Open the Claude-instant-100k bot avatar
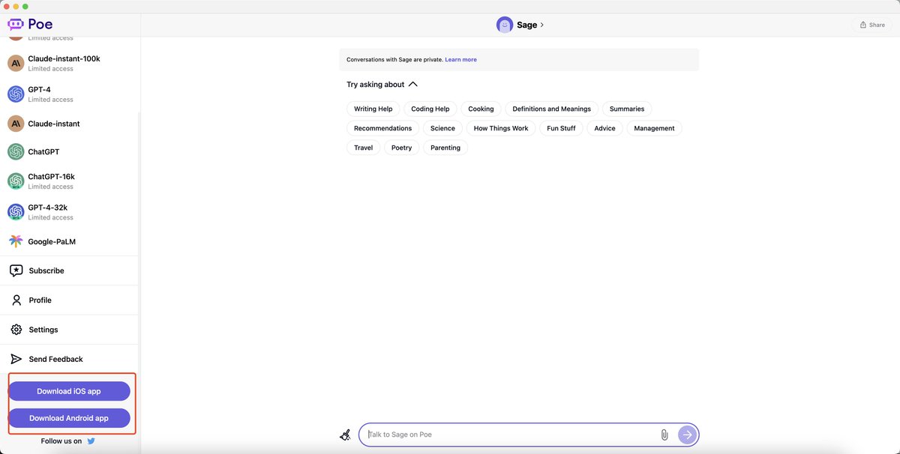 tap(16, 63)
